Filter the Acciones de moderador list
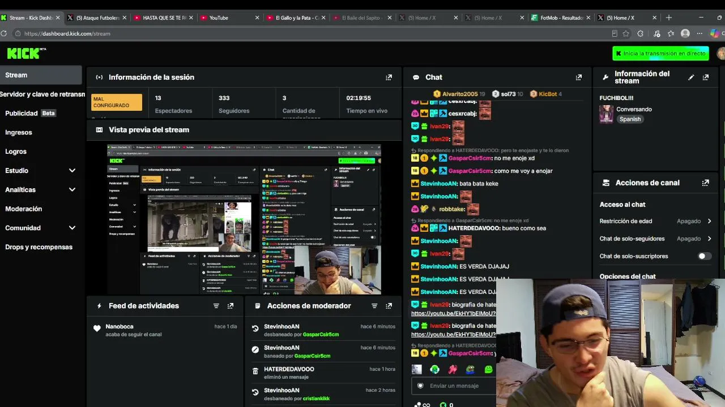This screenshot has width=725, height=407. (x=374, y=306)
